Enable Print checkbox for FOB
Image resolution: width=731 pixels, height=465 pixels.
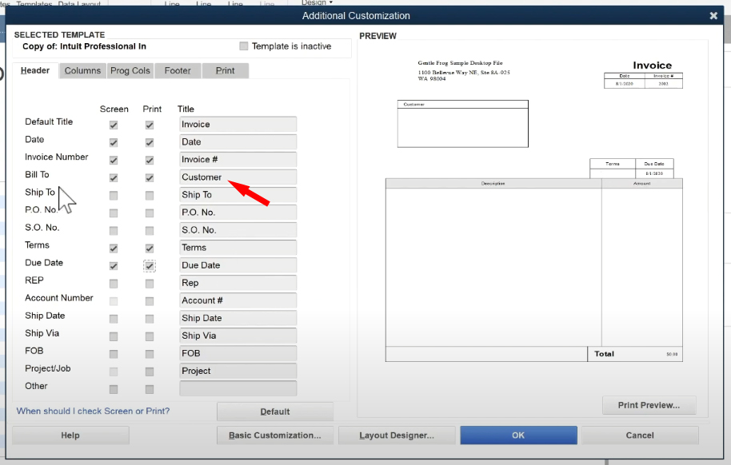[x=150, y=354]
